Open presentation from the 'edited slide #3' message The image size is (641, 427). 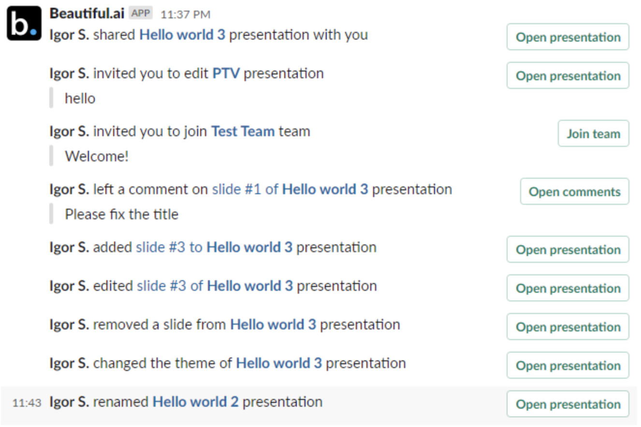[568, 288]
